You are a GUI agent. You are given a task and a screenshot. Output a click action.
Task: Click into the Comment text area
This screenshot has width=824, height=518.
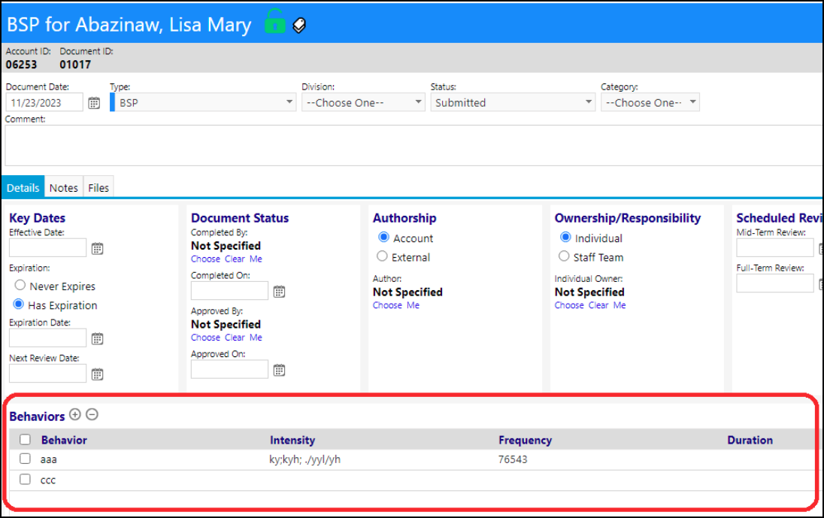click(414, 146)
